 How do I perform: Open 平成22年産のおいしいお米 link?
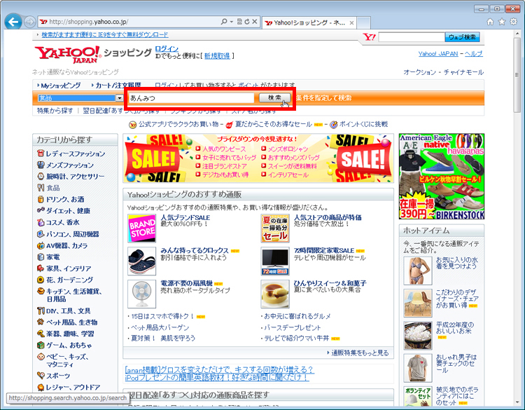pyautogui.click(x=455, y=328)
